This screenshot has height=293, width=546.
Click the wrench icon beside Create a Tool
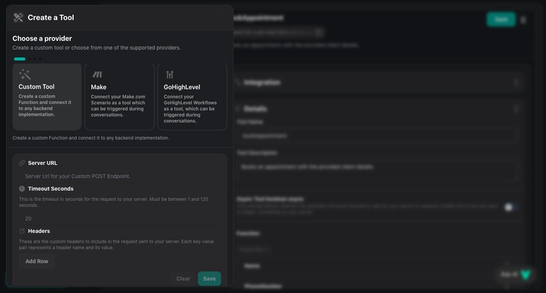tap(18, 18)
